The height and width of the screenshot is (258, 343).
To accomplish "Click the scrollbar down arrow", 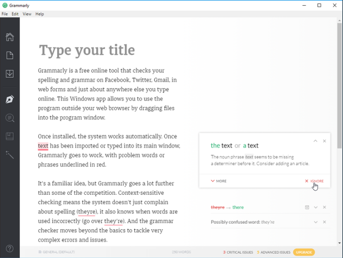I will click(339, 242).
